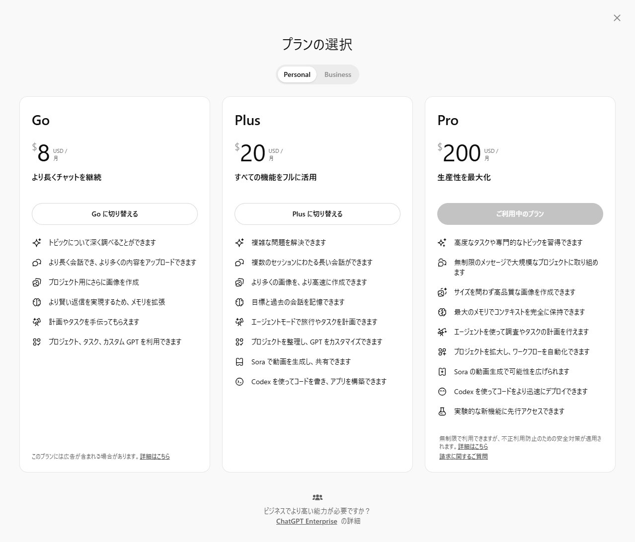Viewport: 635px width, 542px height.
Task: Open 詳細はこちら link in the Pro plan
Action: pos(473,446)
